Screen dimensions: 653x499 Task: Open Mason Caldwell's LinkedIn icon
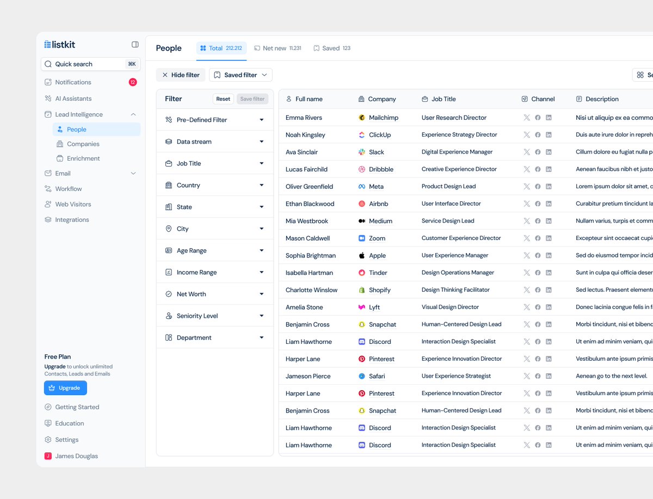click(x=549, y=238)
